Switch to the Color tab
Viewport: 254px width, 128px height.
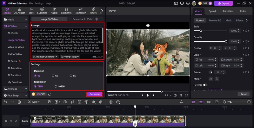click(243, 11)
